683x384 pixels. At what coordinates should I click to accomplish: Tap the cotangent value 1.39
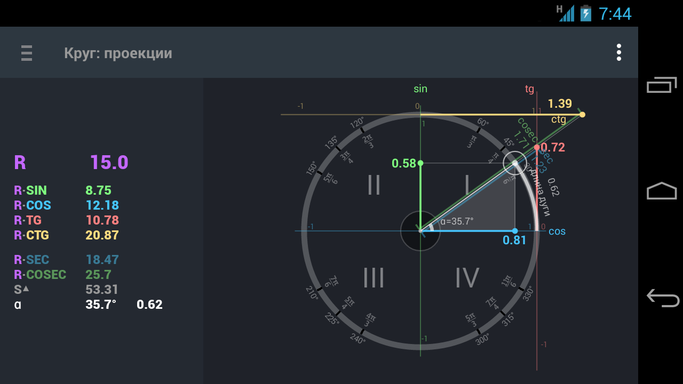coord(560,103)
